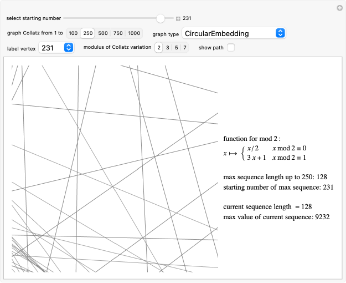Toggle the show path checkbox

[230, 48]
